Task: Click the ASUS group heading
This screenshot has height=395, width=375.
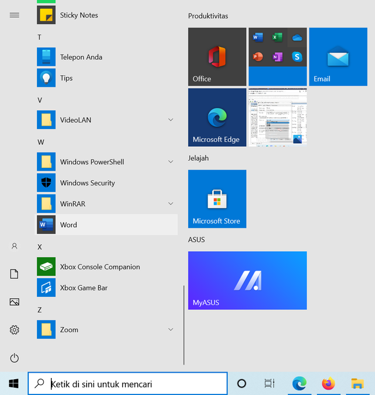Action: pos(196,239)
